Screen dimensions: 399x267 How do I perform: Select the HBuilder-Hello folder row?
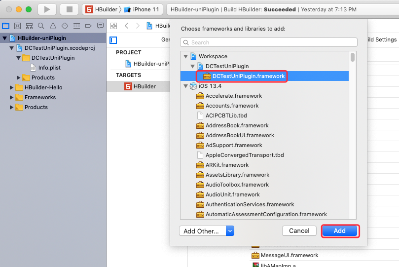pyautogui.click(x=53, y=87)
